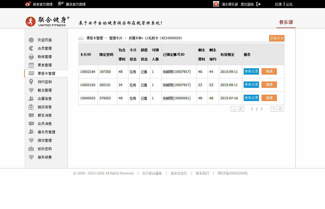Open 教练管理 in the sidebar menu
Image resolution: width=325 pixels, height=209 pixels.
[45, 57]
